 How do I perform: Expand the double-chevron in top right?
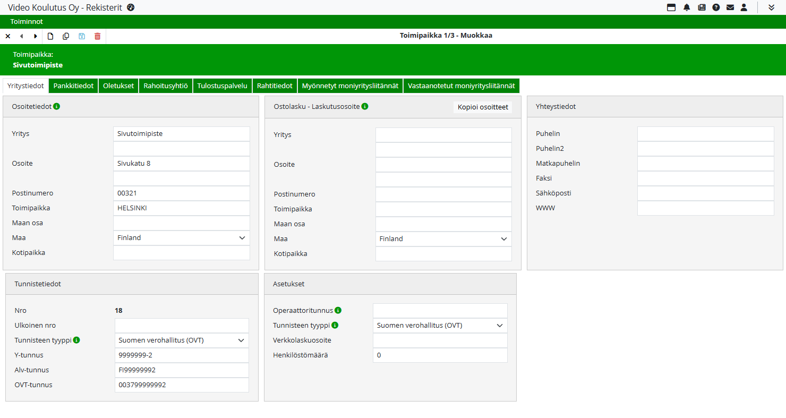pos(772,7)
